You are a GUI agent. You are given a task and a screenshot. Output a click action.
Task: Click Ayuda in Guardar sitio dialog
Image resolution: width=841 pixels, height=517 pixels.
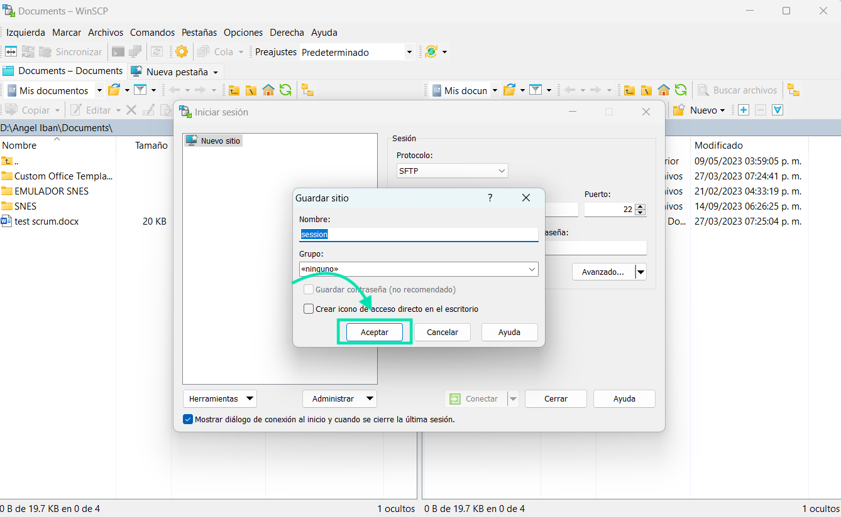(x=509, y=332)
